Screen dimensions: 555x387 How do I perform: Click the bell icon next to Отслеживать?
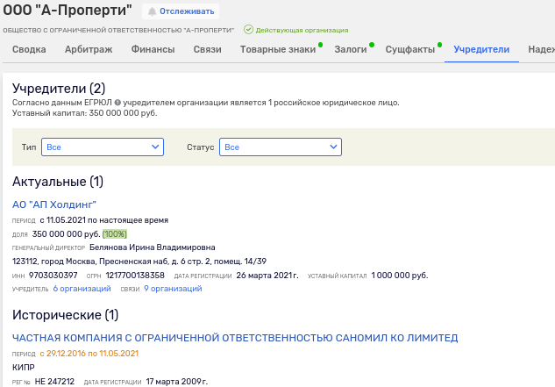(152, 11)
